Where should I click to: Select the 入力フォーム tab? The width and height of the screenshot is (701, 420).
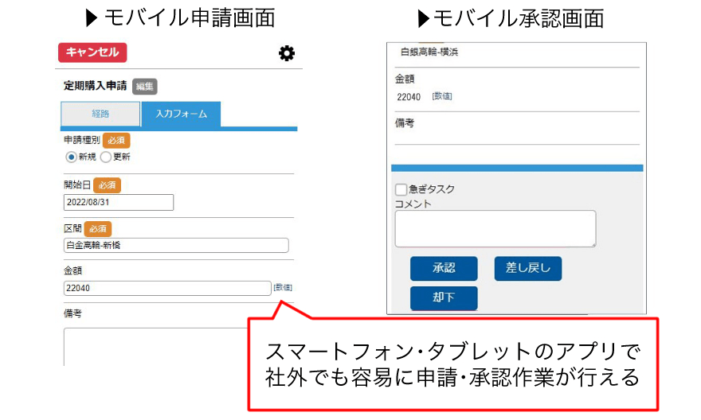[181, 115]
